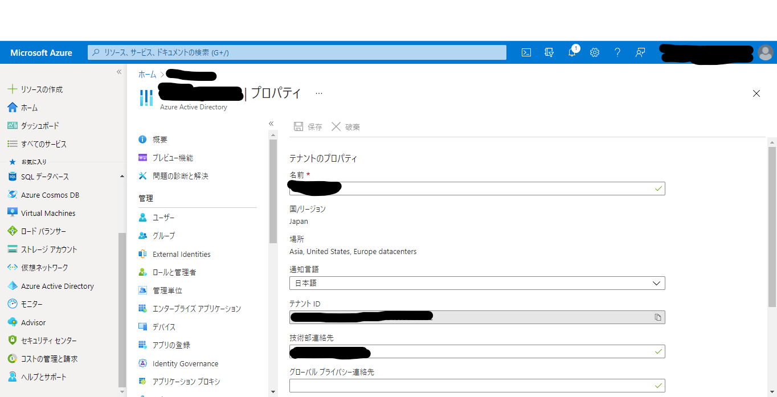Viewport: 777px width, 397px height.
Task: Select デバイス from the management list
Action: click(163, 326)
